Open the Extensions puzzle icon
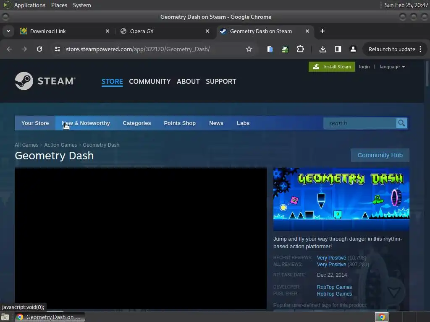This screenshot has height=322, width=430. [300, 49]
